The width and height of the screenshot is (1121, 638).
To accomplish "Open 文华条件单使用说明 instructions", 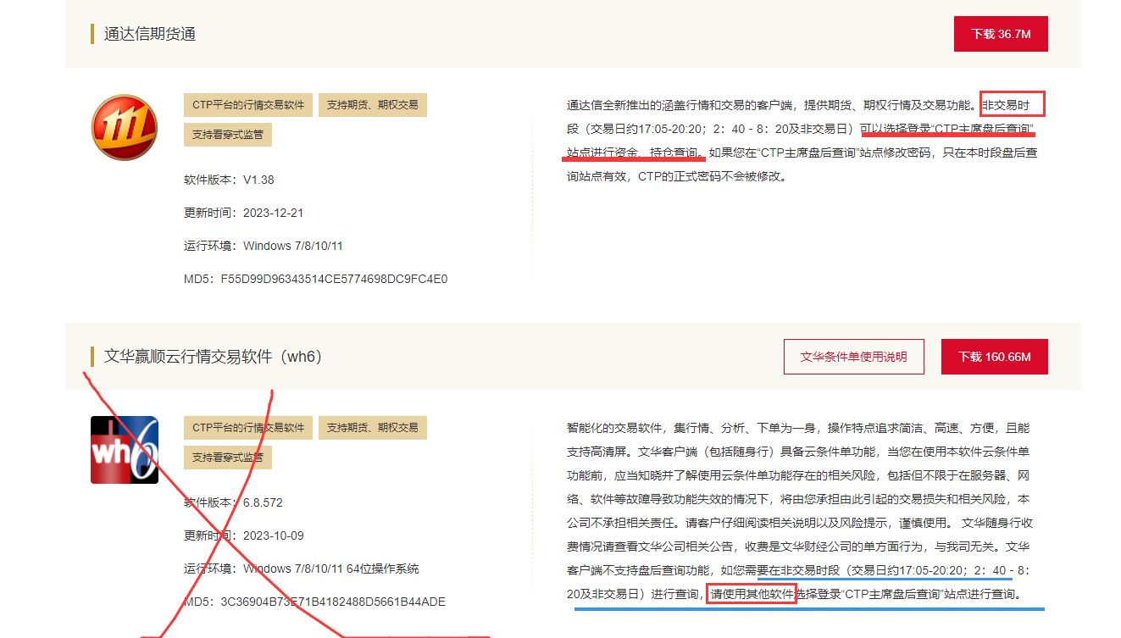I will (x=853, y=357).
